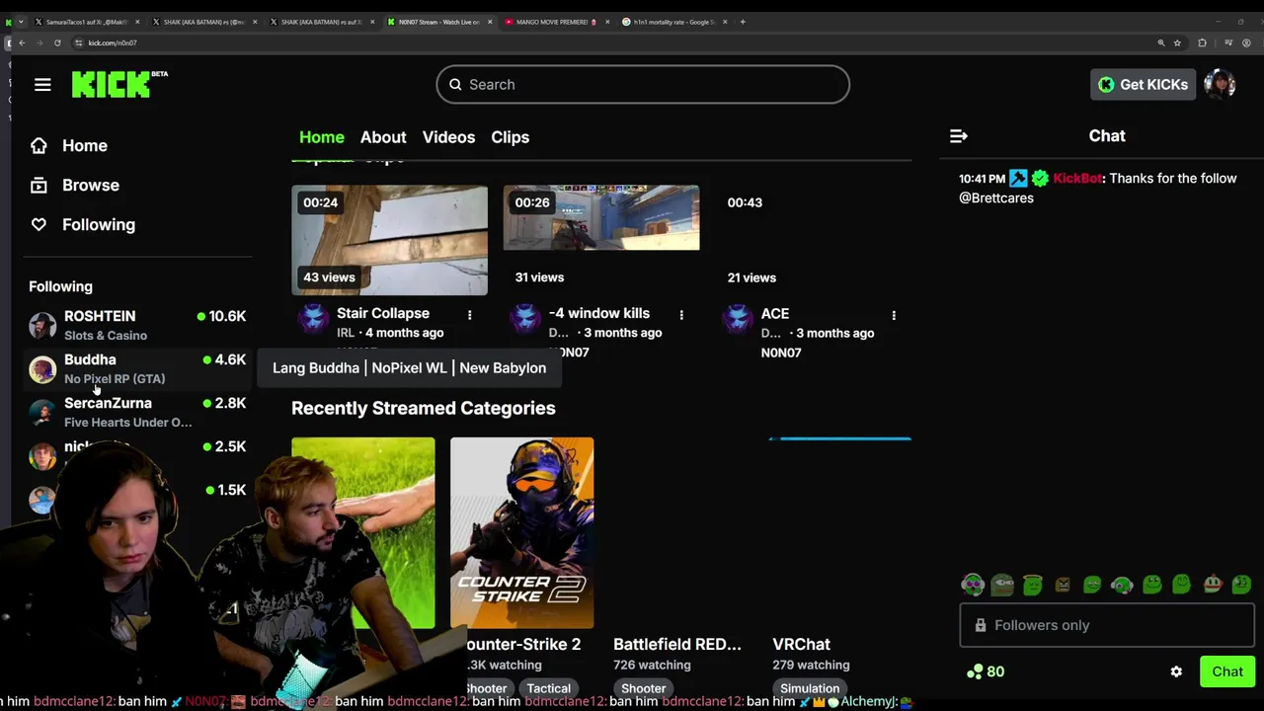The image size is (1264, 711).
Task: Click the Battlefield RED... category title
Action: pyautogui.click(x=677, y=644)
